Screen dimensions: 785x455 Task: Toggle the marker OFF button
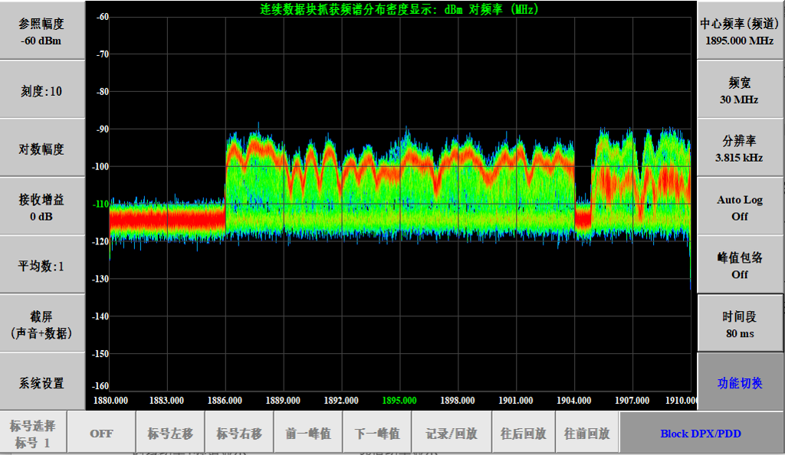102,433
